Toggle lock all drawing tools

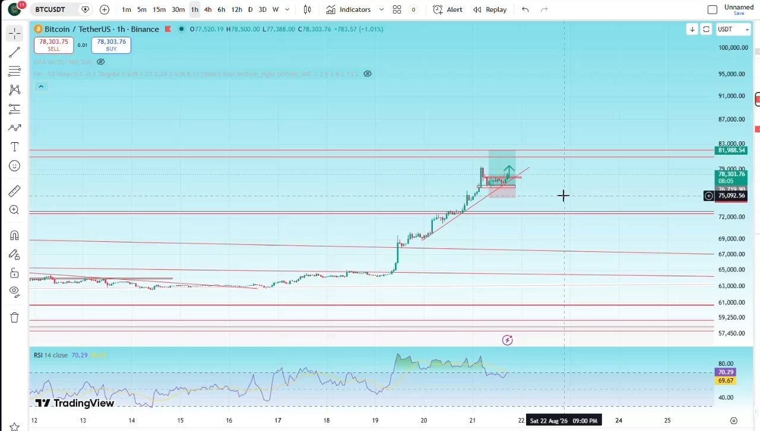coord(15,273)
